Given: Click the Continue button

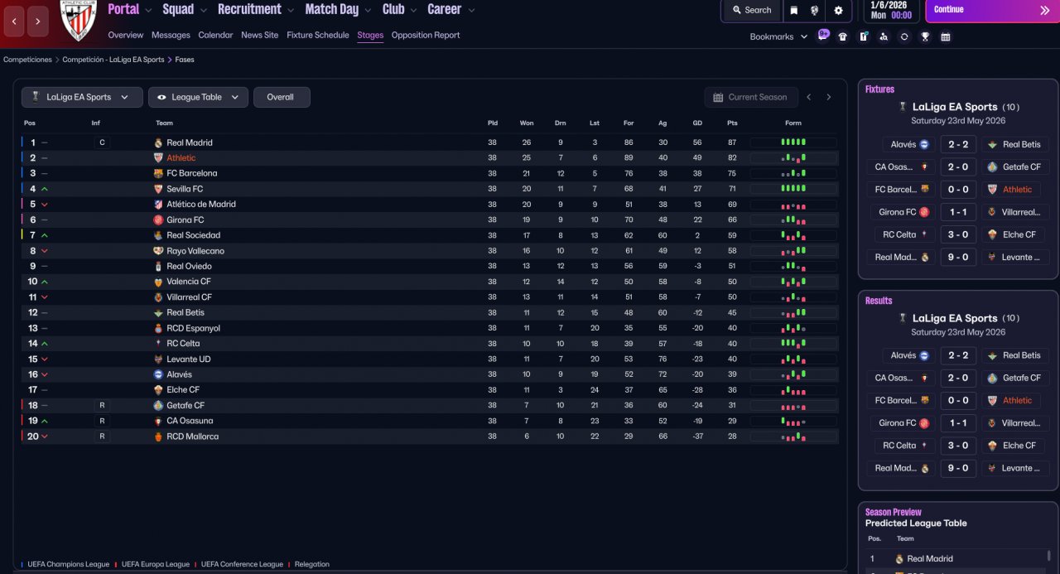Looking at the screenshot, I should (x=992, y=11).
